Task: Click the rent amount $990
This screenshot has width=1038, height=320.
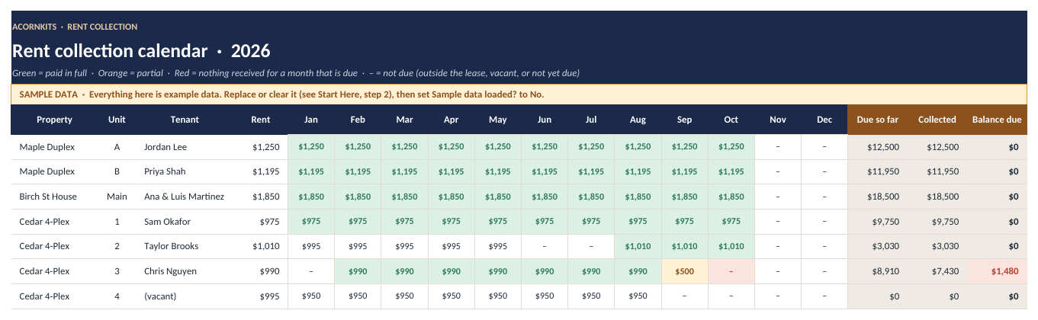Action: tap(260, 271)
